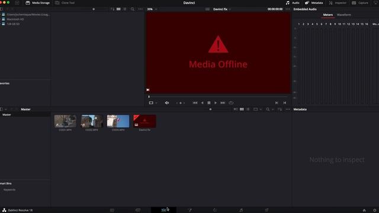Open media storage options menu
This screenshot has width=379, height=213.
(140, 9)
